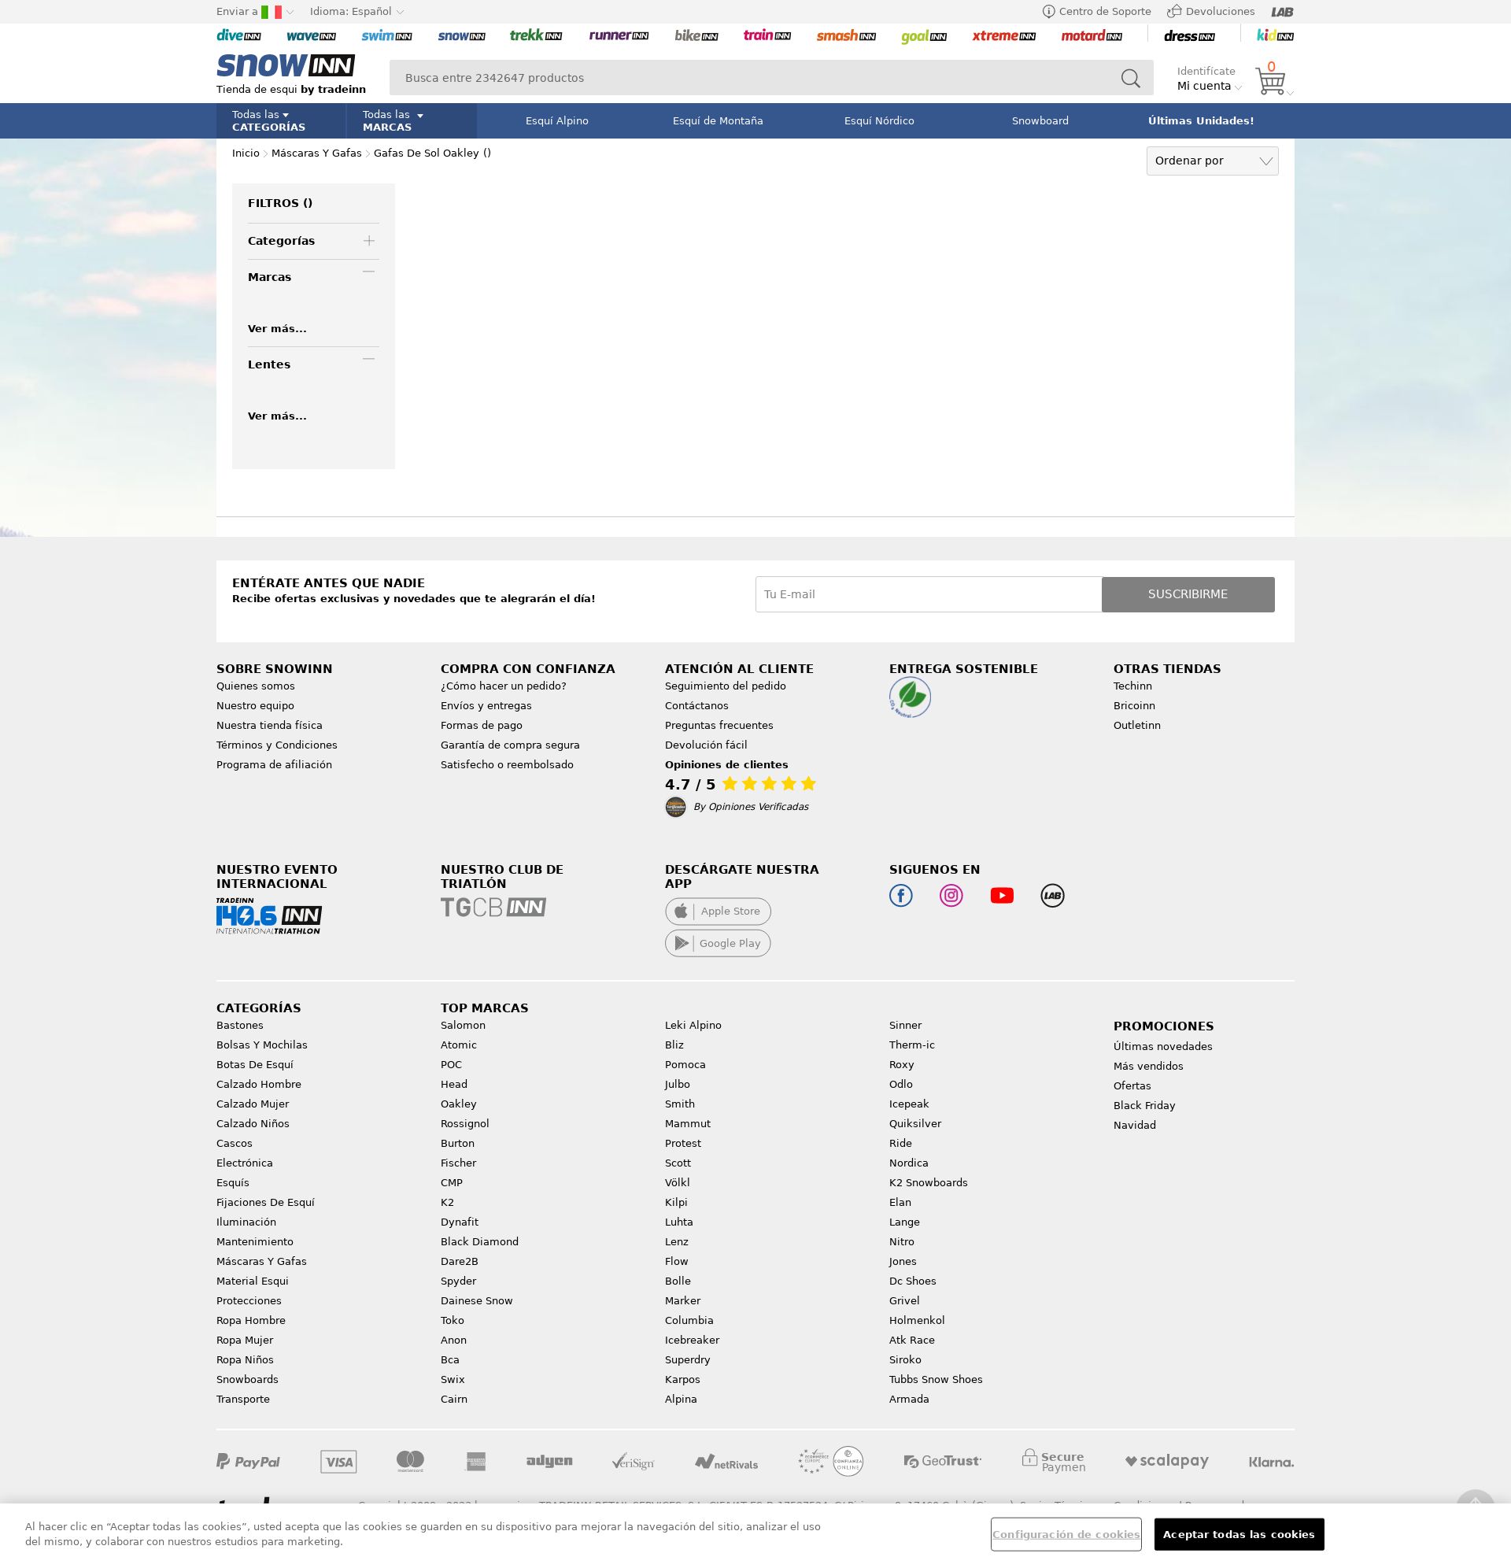
Task: Go to Esquí Nórdico menu
Action: (879, 120)
